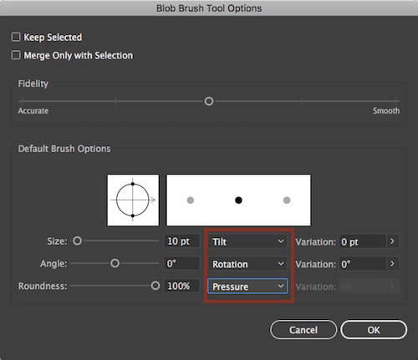Click the brush angle circle preview
This screenshot has height=360, width=418.
(x=133, y=200)
